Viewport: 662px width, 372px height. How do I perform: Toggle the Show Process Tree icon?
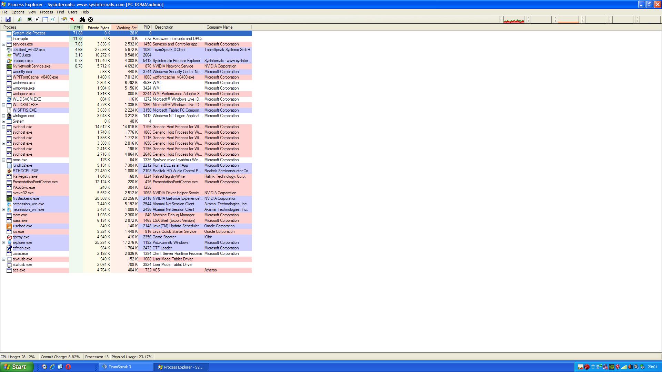pos(37,20)
